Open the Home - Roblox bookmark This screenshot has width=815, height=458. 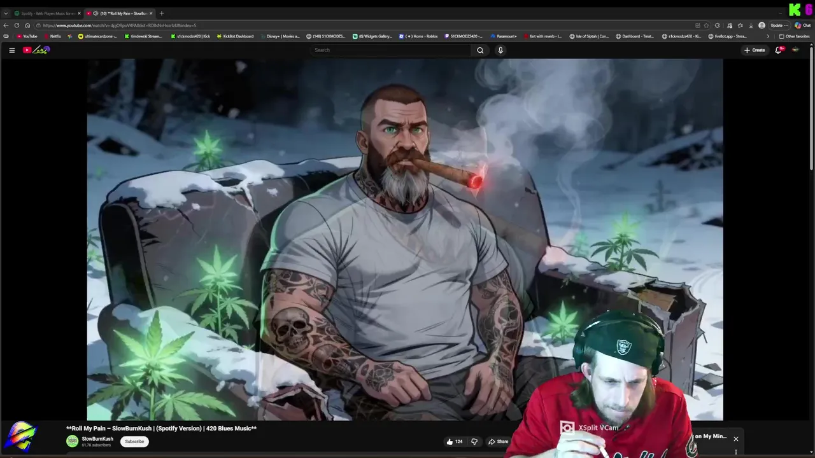(418, 36)
